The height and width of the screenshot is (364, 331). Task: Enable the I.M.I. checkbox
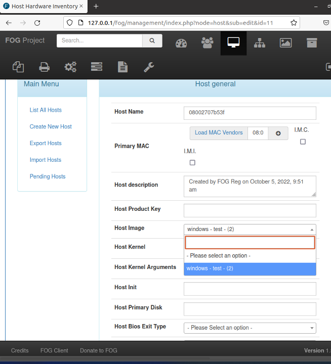point(192,162)
